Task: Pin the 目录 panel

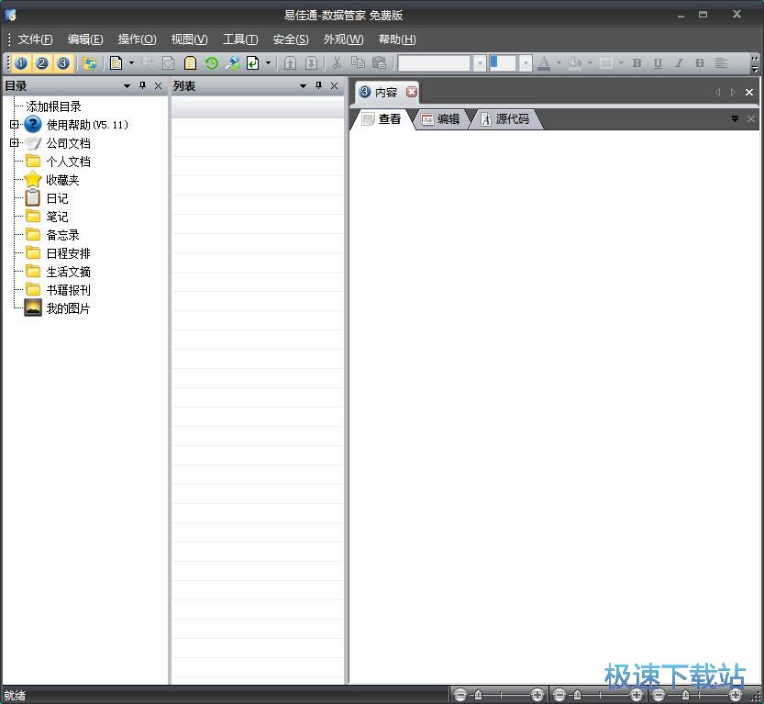Action: (x=142, y=86)
